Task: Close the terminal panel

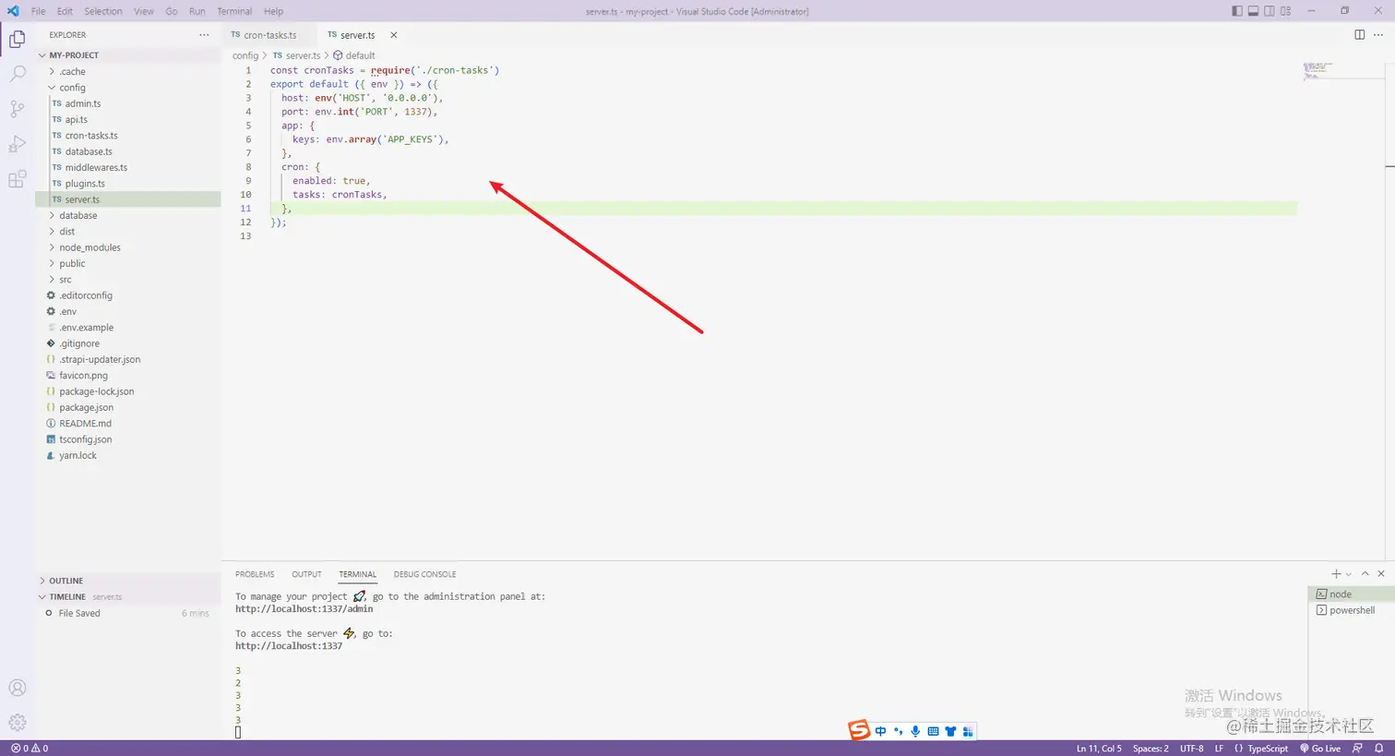Action: click(1381, 574)
